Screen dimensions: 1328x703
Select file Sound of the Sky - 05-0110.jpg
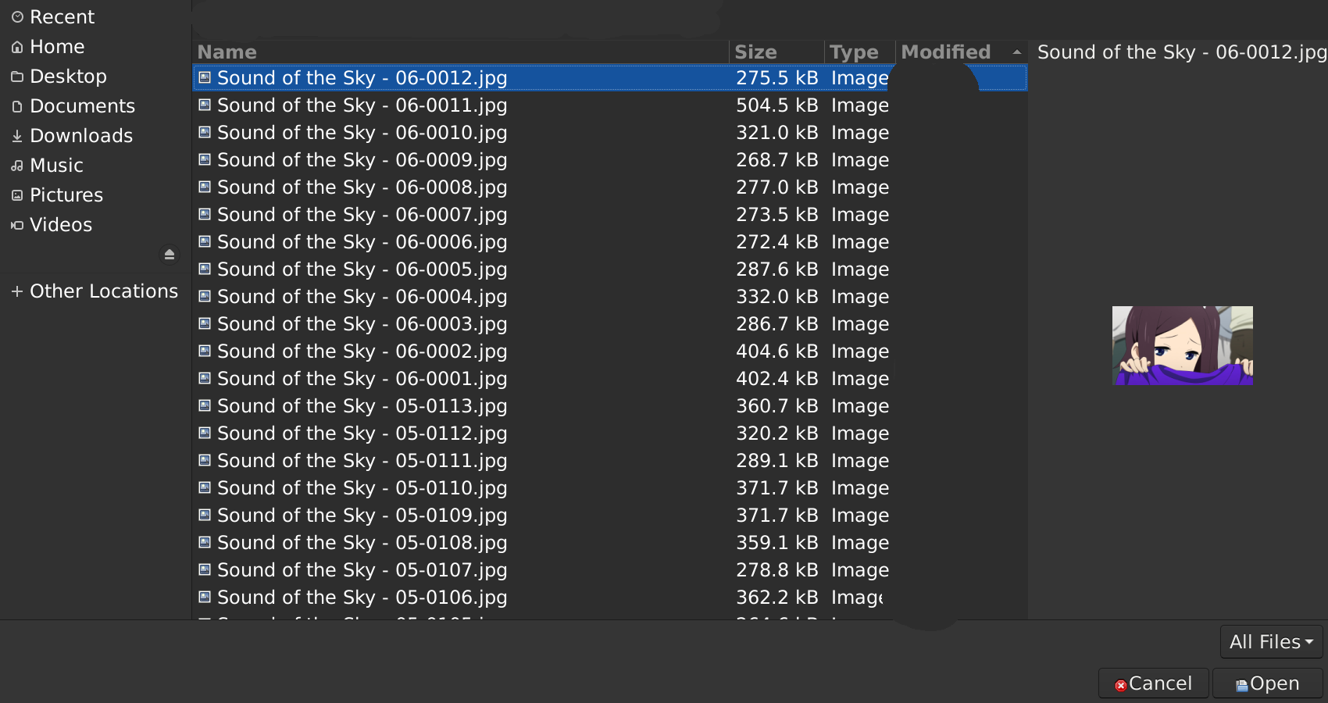tap(609, 488)
